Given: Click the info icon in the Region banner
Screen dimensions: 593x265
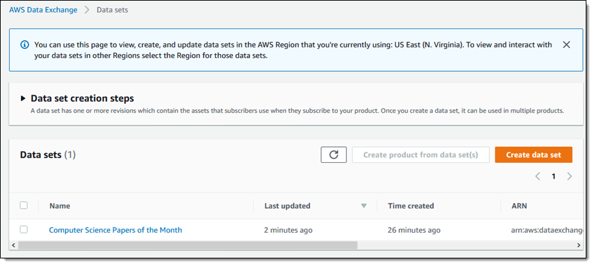Looking at the screenshot, I should pyautogui.click(x=24, y=45).
